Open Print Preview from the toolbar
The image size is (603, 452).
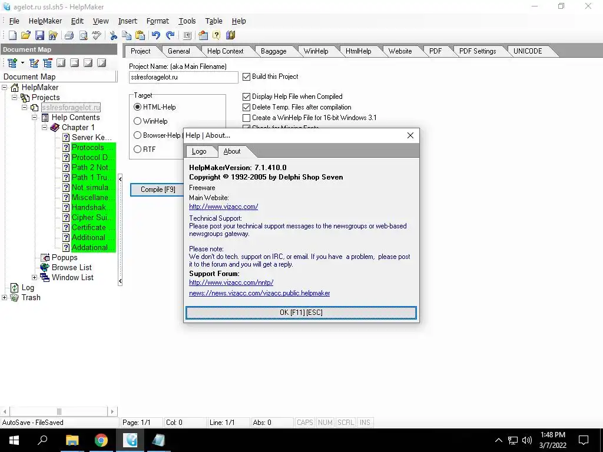[x=83, y=35]
